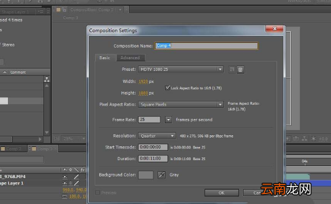Switch to the Basic tab
The width and height of the screenshot is (331, 204).
(x=105, y=58)
